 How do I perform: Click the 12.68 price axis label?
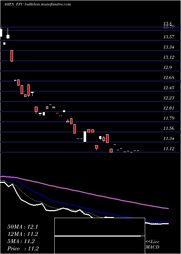[169, 78]
